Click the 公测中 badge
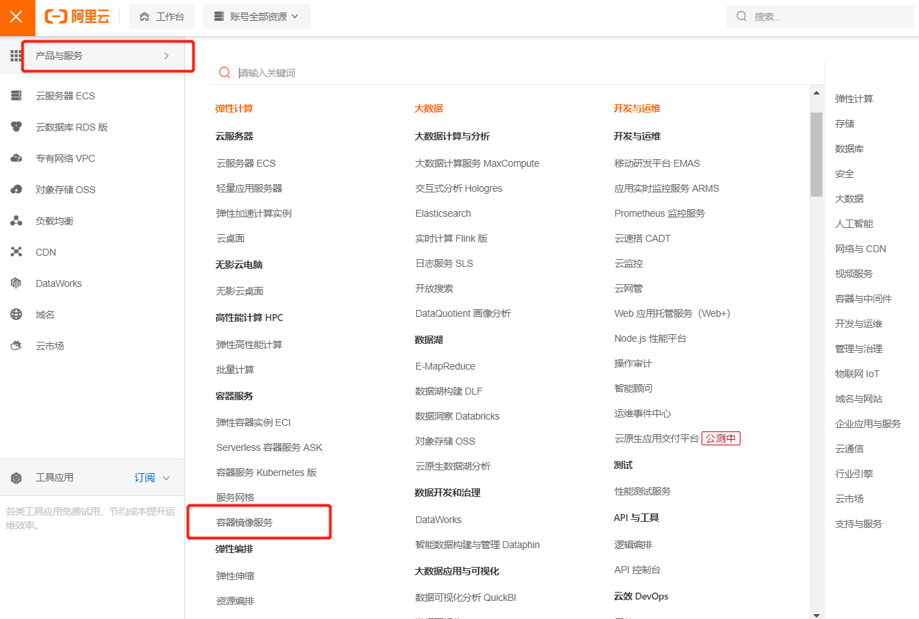This screenshot has height=619, width=919. point(721,438)
